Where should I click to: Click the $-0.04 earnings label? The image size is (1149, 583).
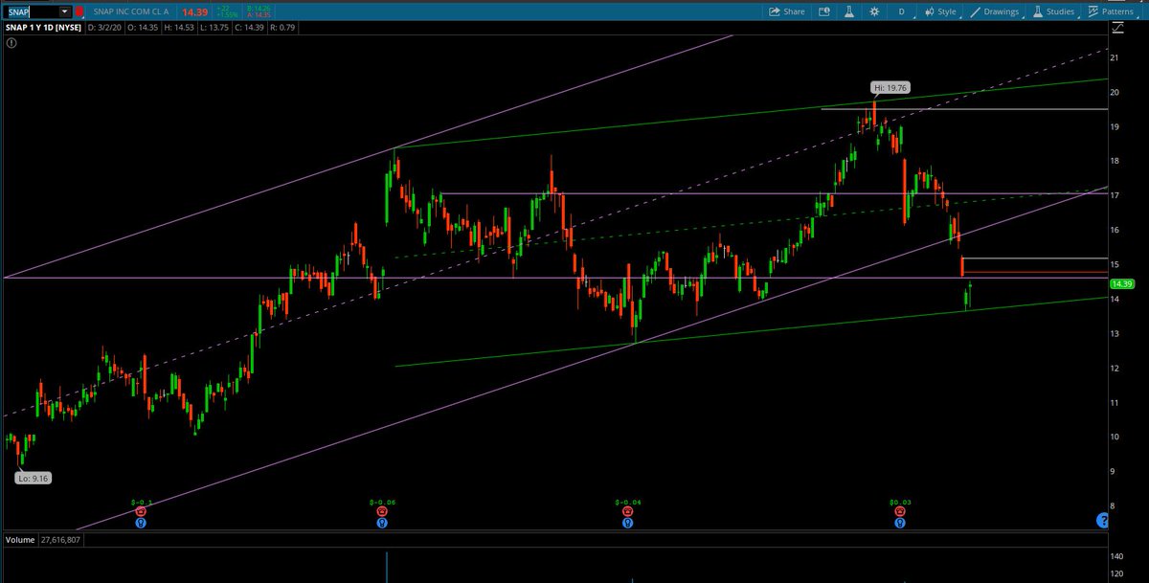coord(627,502)
